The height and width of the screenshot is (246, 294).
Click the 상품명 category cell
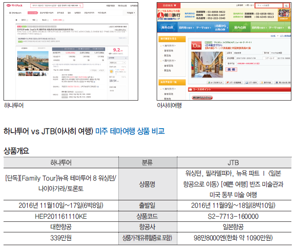tap(147, 184)
